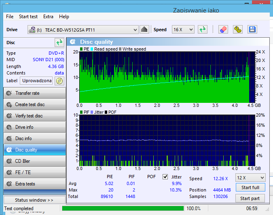Click the PIE average value 5.02
The image size is (273, 215).
[109, 183]
